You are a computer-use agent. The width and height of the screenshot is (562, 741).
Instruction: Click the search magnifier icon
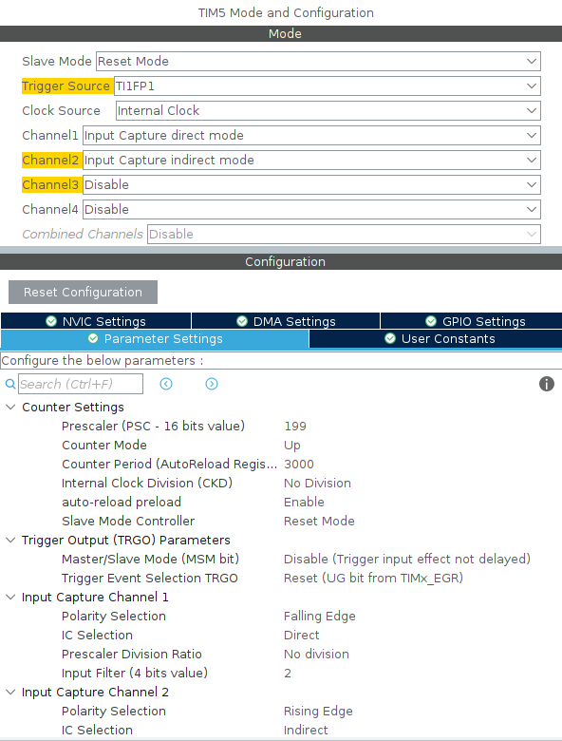(x=9, y=384)
